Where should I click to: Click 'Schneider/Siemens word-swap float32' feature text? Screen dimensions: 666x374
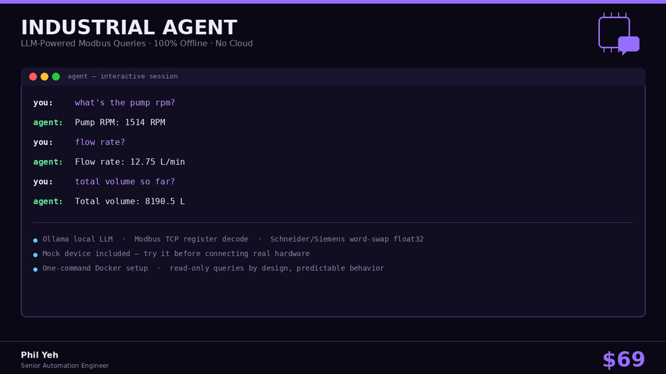pyautogui.click(x=347, y=239)
